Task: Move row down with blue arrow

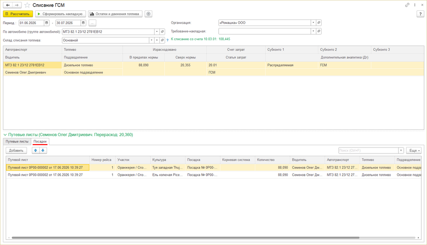Action: coord(43,150)
